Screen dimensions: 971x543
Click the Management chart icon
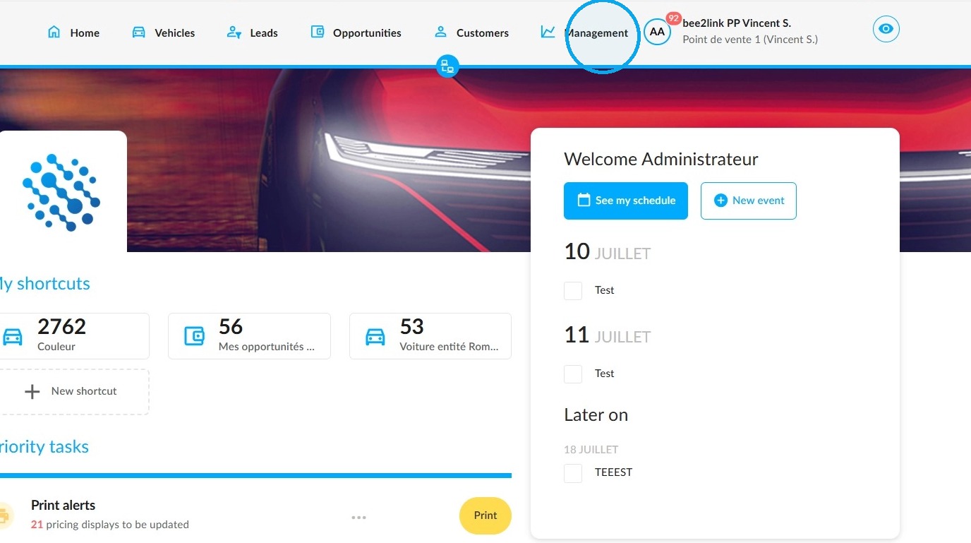pos(548,32)
